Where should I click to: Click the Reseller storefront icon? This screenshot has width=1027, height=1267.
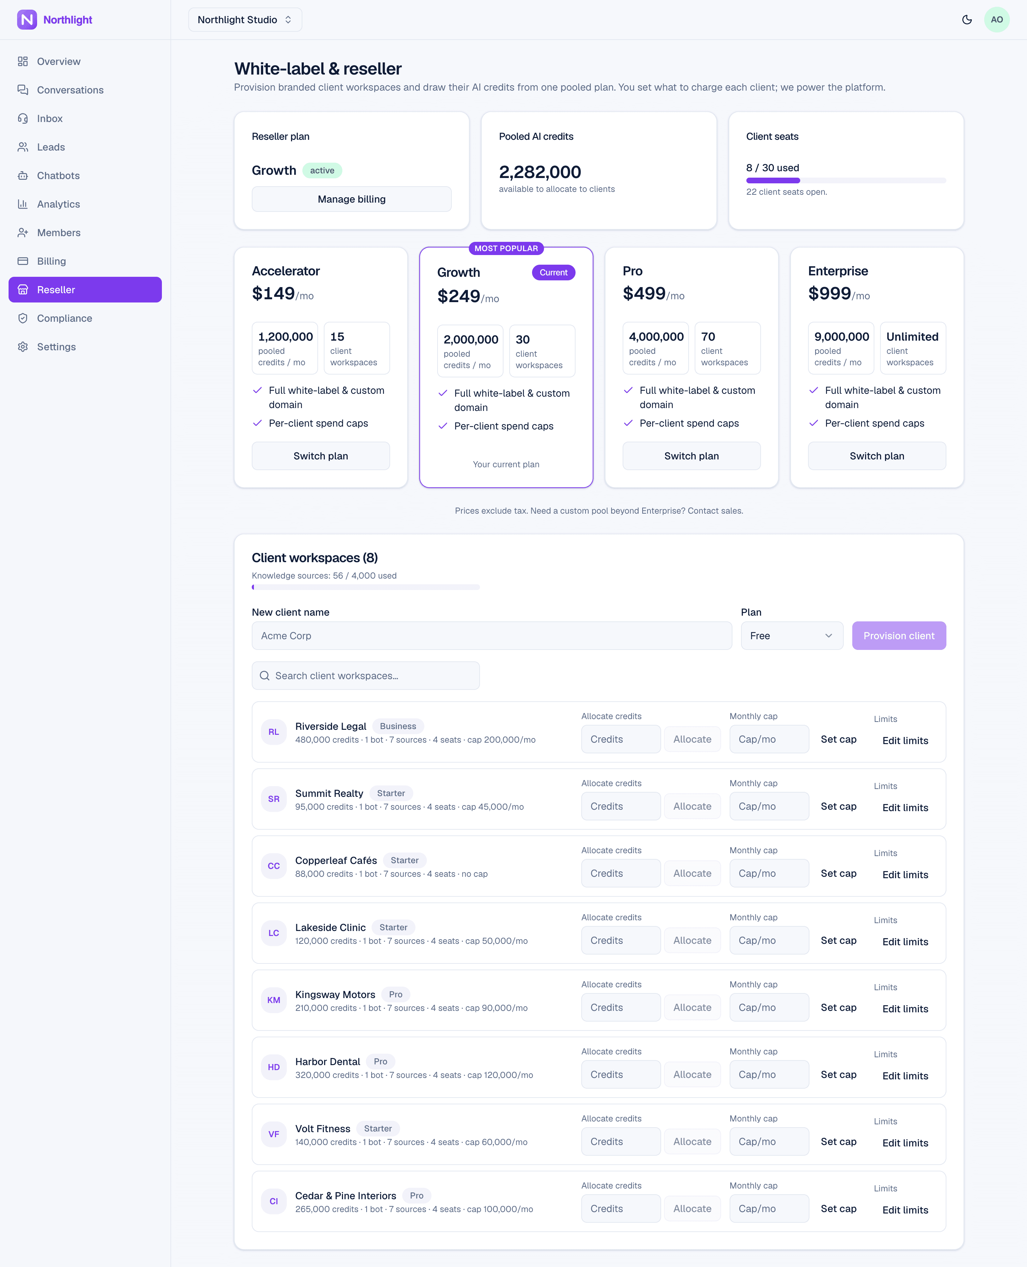coord(23,289)
